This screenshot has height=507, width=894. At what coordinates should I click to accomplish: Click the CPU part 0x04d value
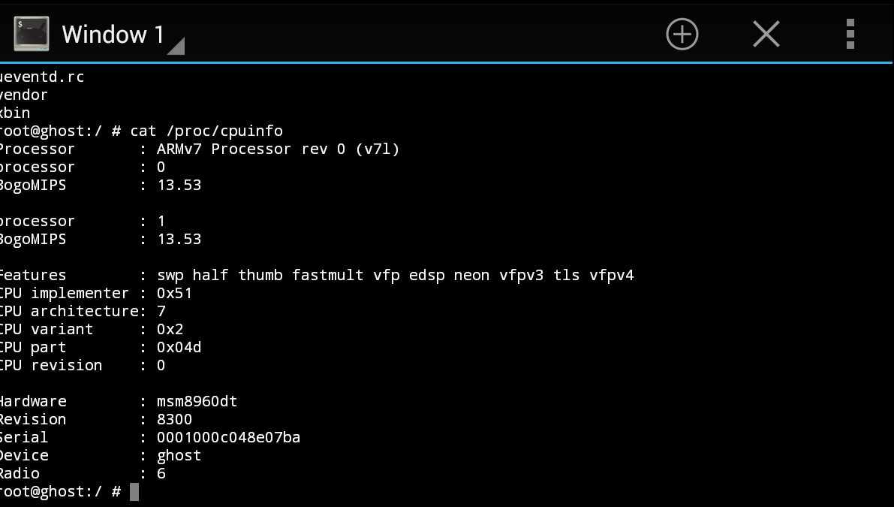(179, 347)
